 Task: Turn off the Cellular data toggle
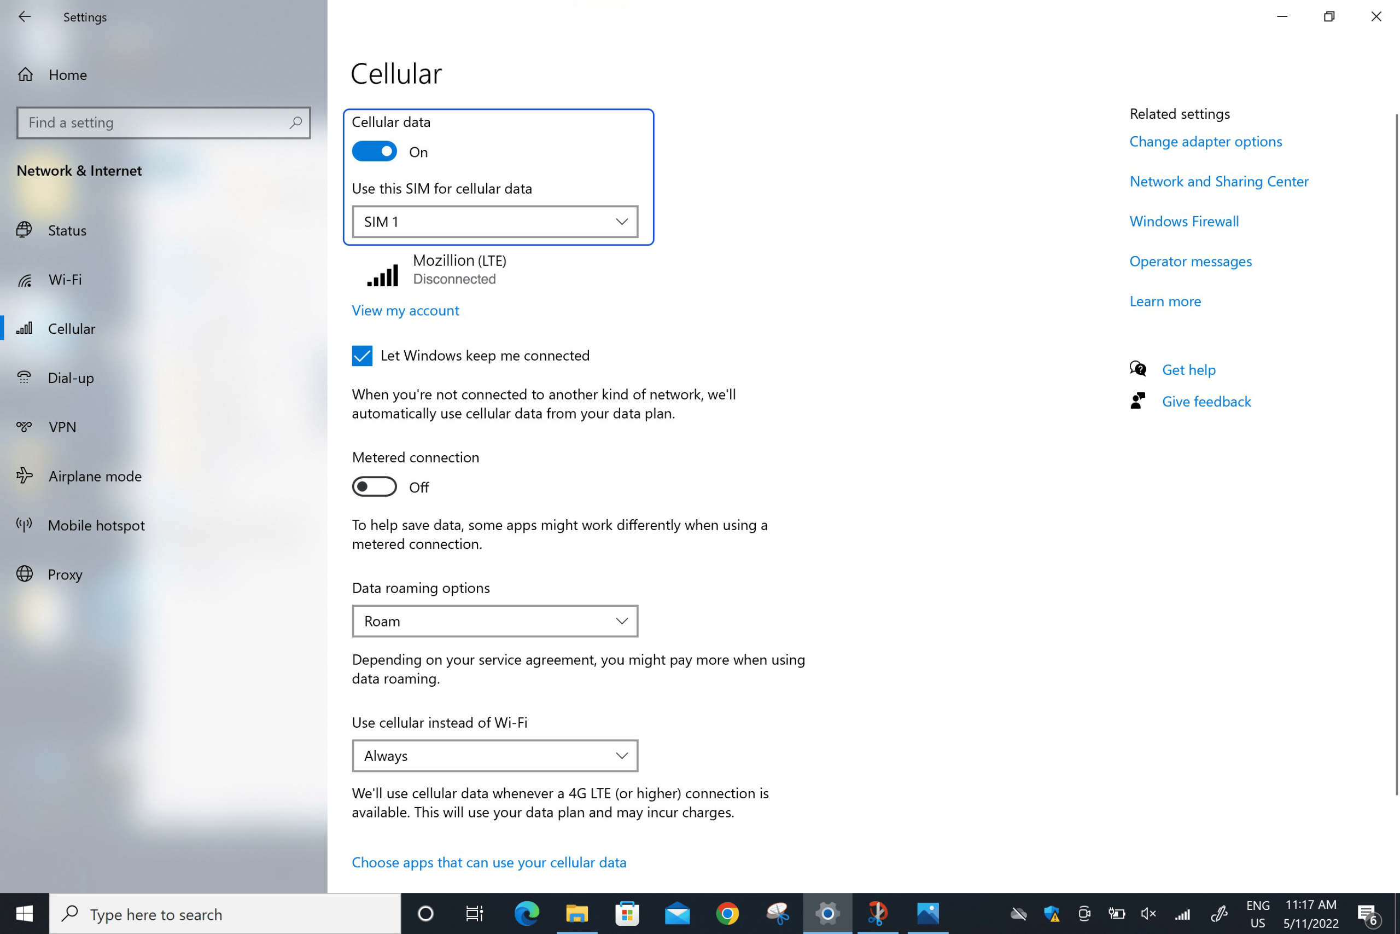pos(375,152)
